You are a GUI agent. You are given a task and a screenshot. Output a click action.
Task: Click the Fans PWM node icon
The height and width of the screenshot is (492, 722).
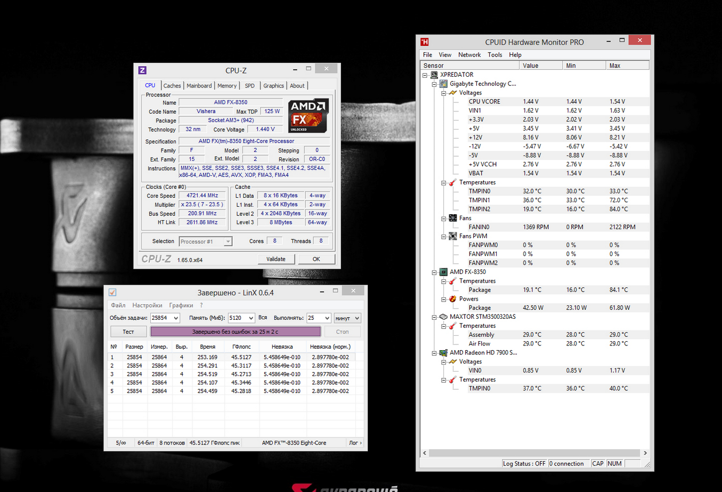(453, 236)
